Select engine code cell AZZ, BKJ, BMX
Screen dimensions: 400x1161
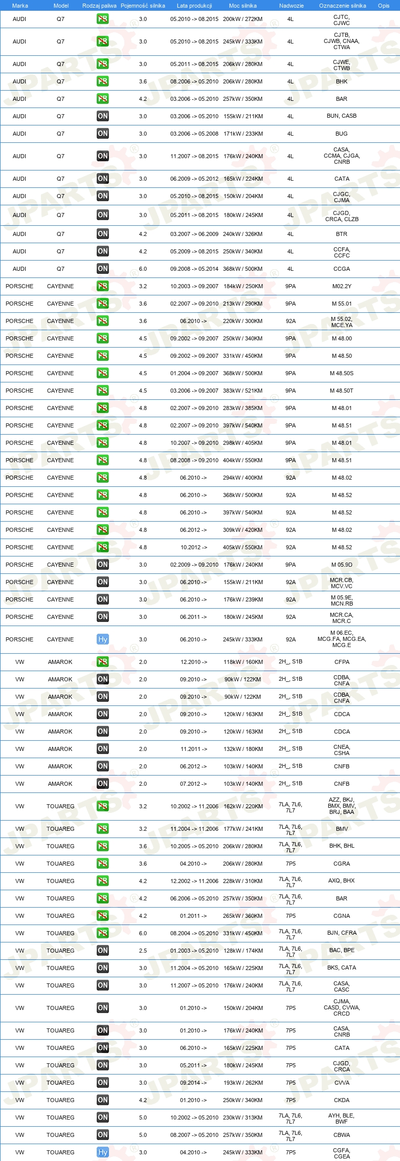[x=342, y=806]
